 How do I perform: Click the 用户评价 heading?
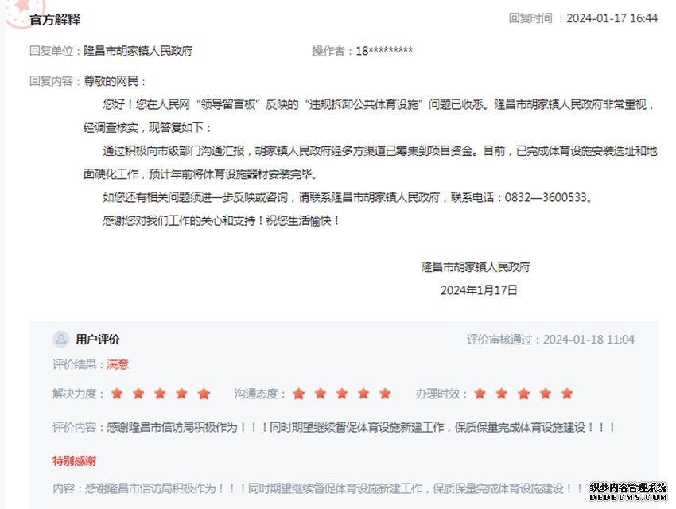[x=98, y=340]
